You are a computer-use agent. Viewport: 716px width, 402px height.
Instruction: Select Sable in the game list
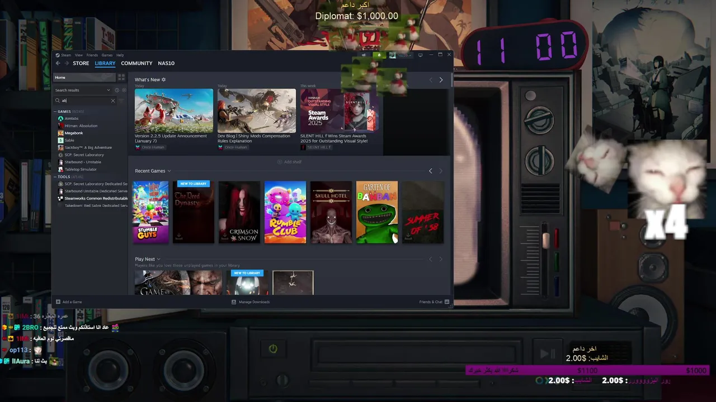coord(69,140)
